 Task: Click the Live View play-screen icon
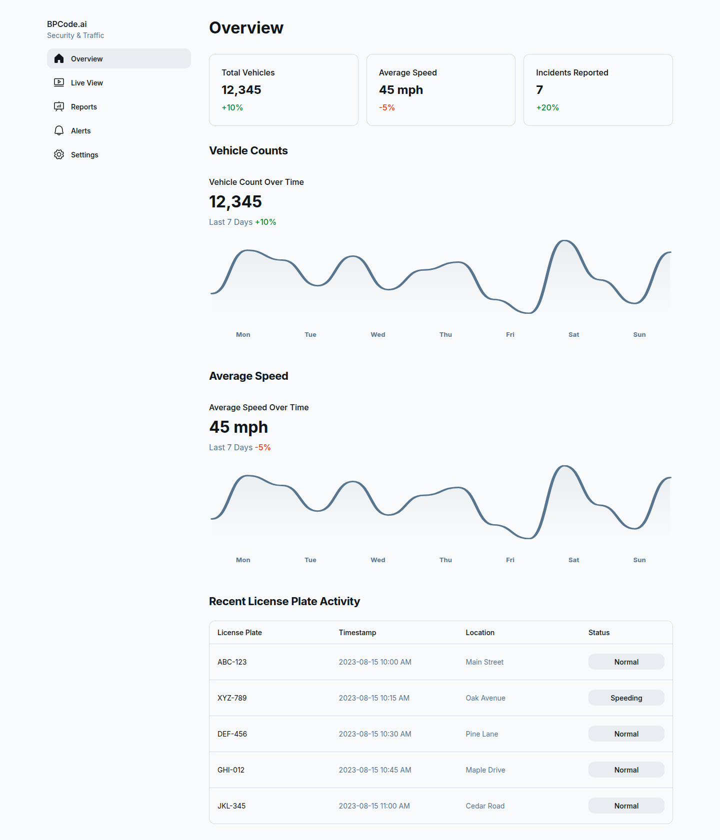(x=59, y=82)
